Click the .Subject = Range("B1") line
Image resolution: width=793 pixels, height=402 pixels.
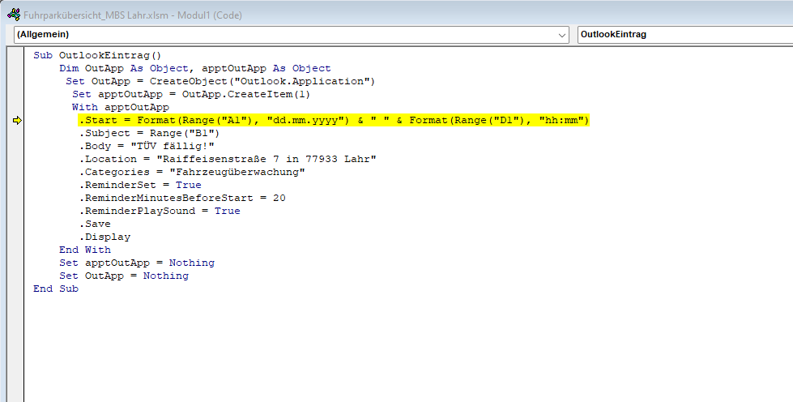tap(149, 133)
